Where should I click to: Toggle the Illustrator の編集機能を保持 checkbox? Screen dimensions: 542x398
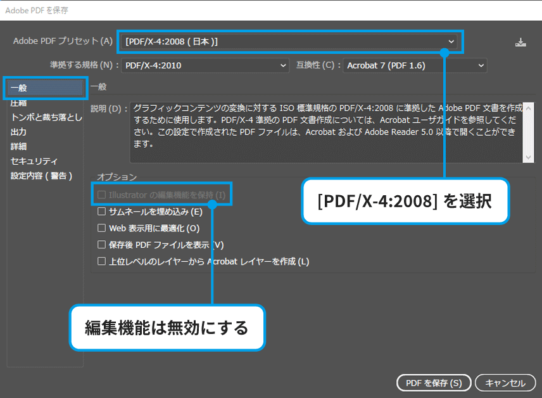point(102,195)
